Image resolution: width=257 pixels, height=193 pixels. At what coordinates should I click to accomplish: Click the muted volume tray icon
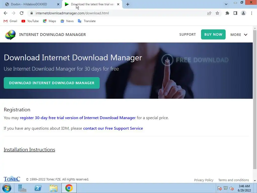[x=232, y=188]
